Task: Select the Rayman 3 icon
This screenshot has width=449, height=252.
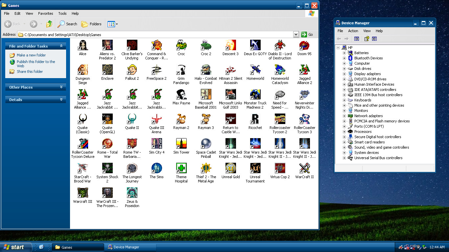Action: tap(206, 119)
